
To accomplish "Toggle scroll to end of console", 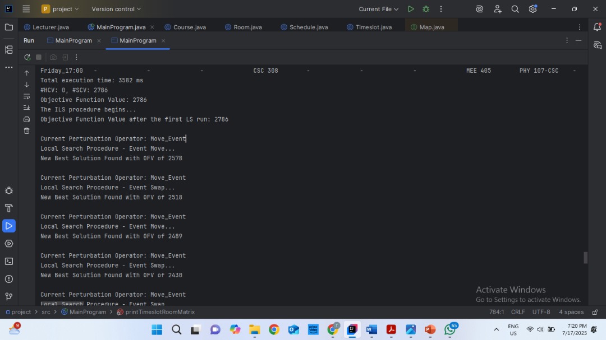I will click(x=26, y=108).
